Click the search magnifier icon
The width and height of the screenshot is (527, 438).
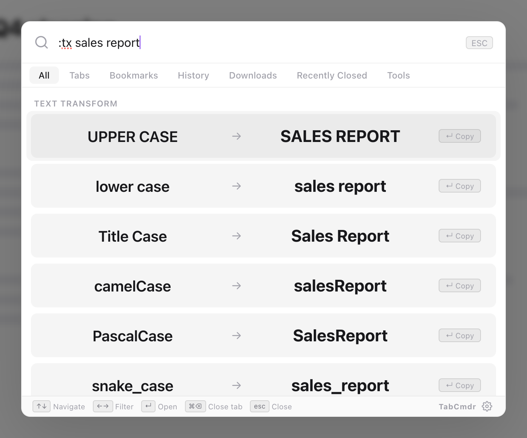[x=42, y=42]
